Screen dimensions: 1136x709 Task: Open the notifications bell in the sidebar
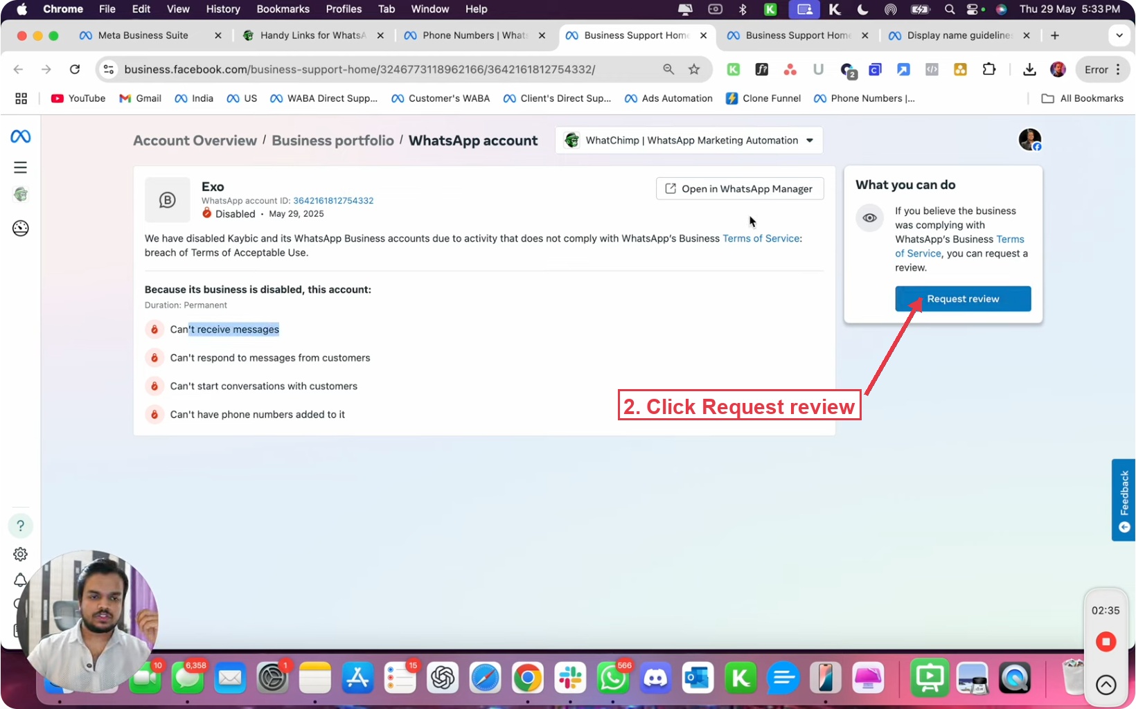pos(21,580)
